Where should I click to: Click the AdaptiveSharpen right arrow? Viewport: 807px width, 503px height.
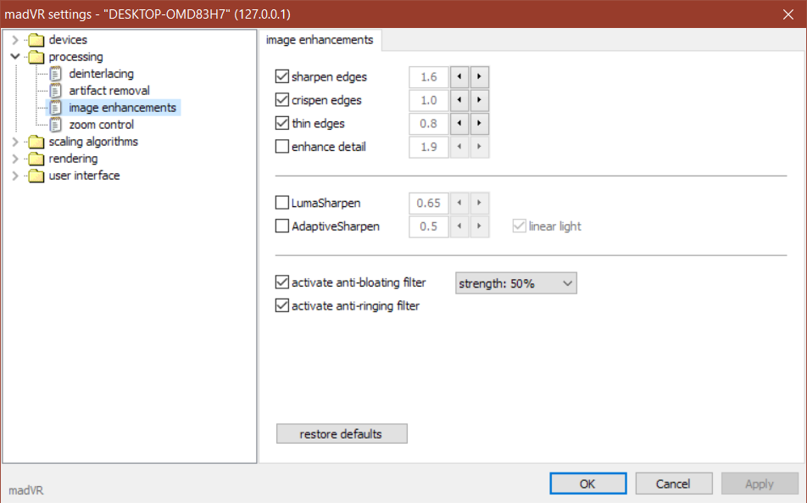click(x=479, y=226)
